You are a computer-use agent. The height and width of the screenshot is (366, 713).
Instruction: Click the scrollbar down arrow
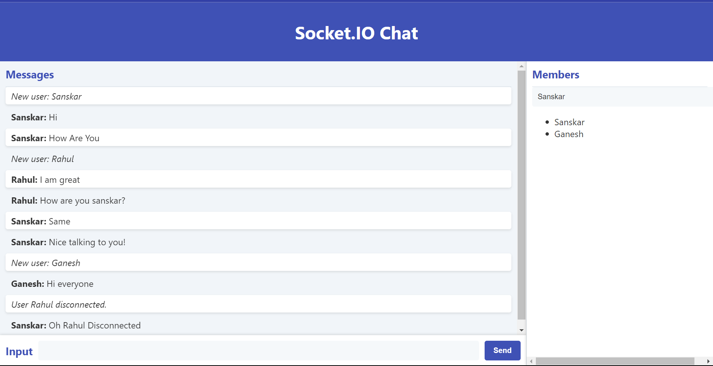coord(522,330)
